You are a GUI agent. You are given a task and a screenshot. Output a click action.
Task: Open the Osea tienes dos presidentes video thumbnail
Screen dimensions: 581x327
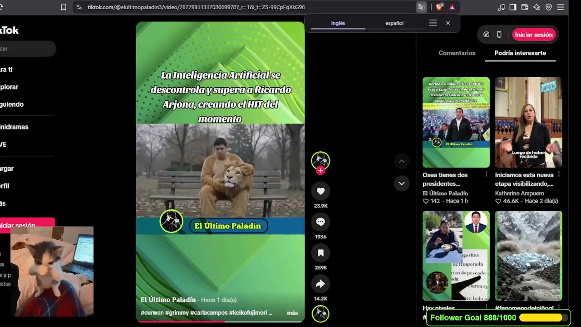click(456, 122)
